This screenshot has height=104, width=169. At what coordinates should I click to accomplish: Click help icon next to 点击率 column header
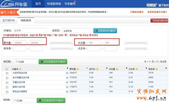(137, 69)
